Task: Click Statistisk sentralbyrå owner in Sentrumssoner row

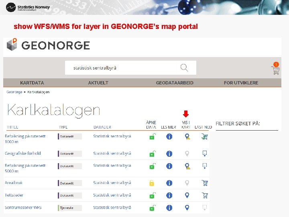Action: click(112, 207)
